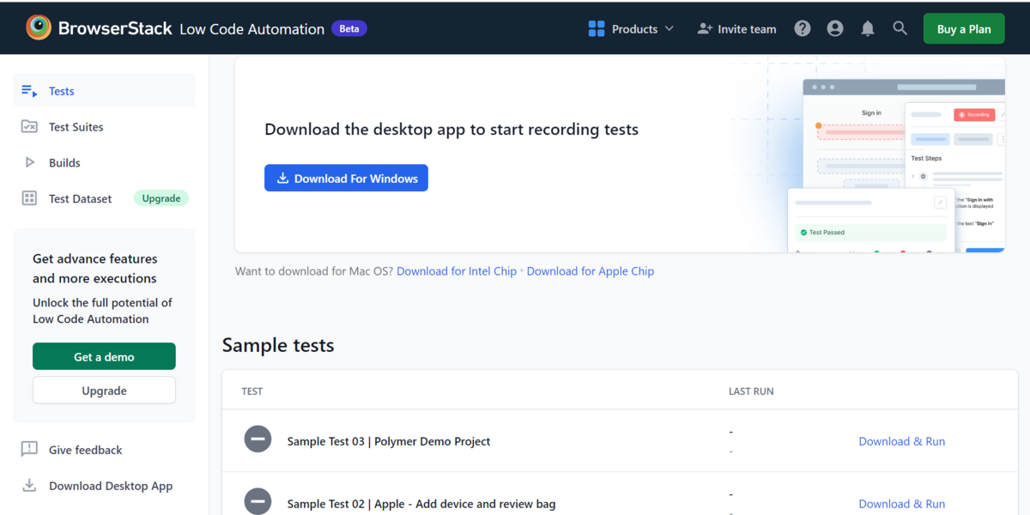This screenshot has width=1030, height=515.
Task: Click the Give feedback speech icon
Action: pos(29,449)
